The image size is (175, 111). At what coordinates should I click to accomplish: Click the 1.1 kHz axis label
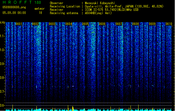[2, 36]
